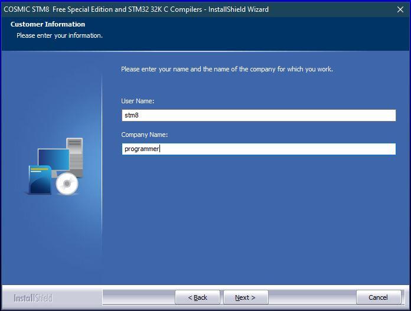
Task: Click the 'Customer Information' heading
Action: click(48, 24)
